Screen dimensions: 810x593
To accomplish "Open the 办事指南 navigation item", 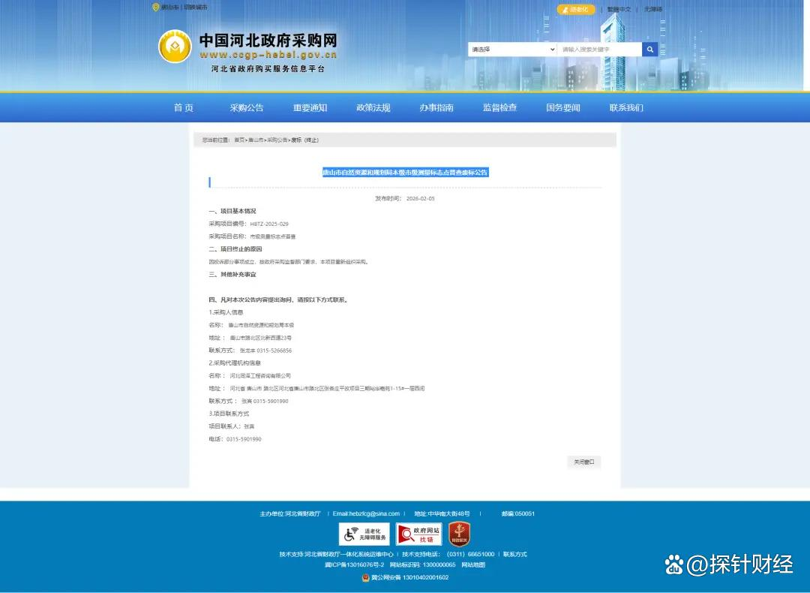I will (x=436, y=107).
